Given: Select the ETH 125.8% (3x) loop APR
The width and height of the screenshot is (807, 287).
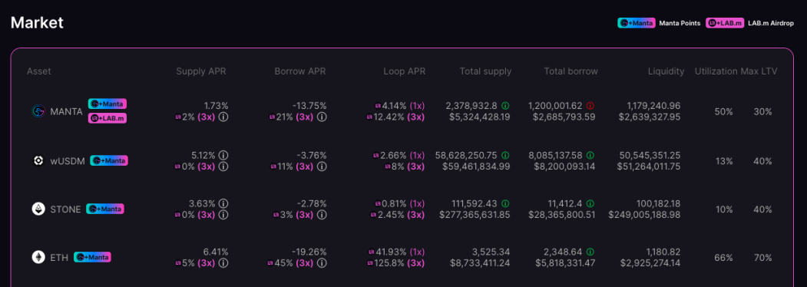Looking at the screenshot, I should (396, 262).
